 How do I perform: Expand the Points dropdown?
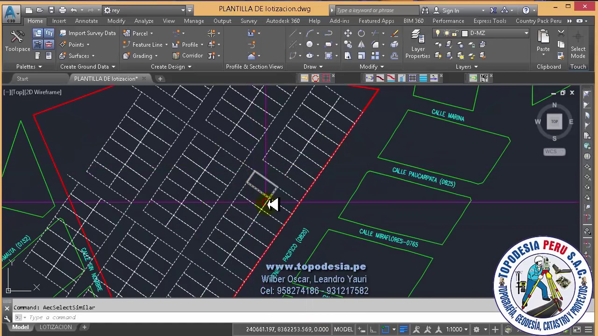click(x=88, y=45)
